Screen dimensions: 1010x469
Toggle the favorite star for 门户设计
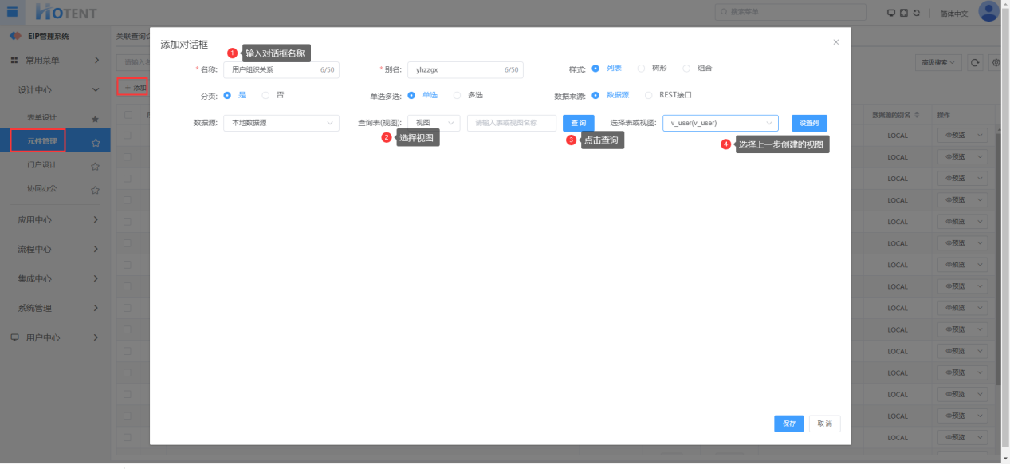pyautogui.click(x=96, y=166)
